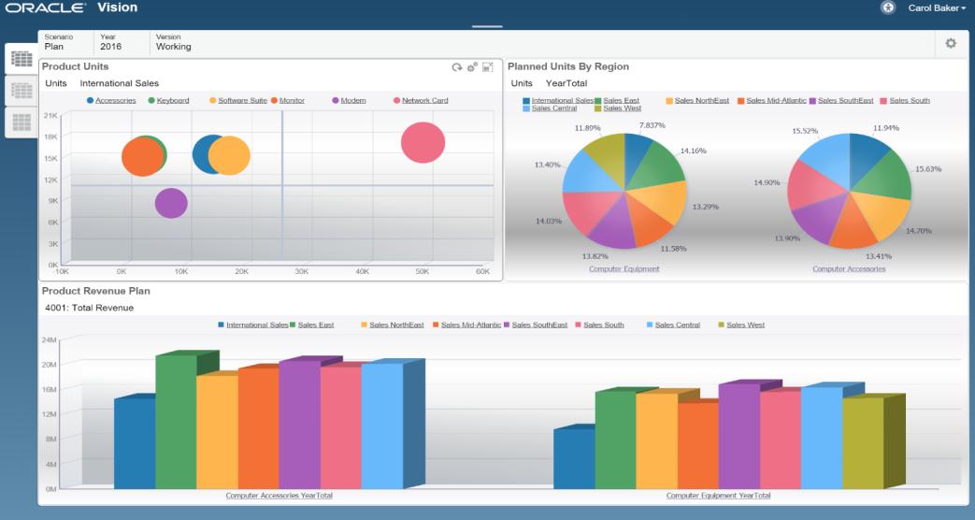
Task: Select the orange Monitor bubble
Action: (142, 157)
